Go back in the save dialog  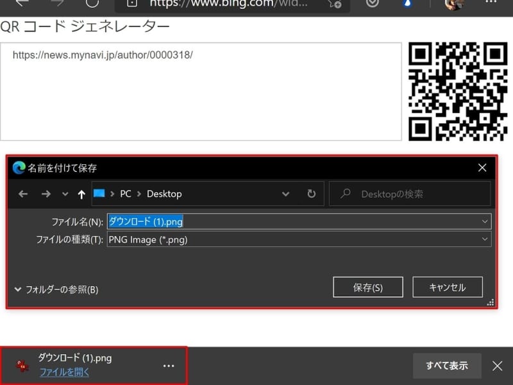coord(23,194)
